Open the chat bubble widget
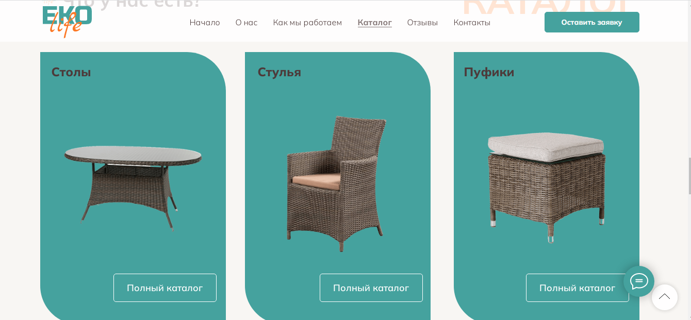Image resolution: width=691 pixels, height=320 pixels. click(x=639, y=281)
